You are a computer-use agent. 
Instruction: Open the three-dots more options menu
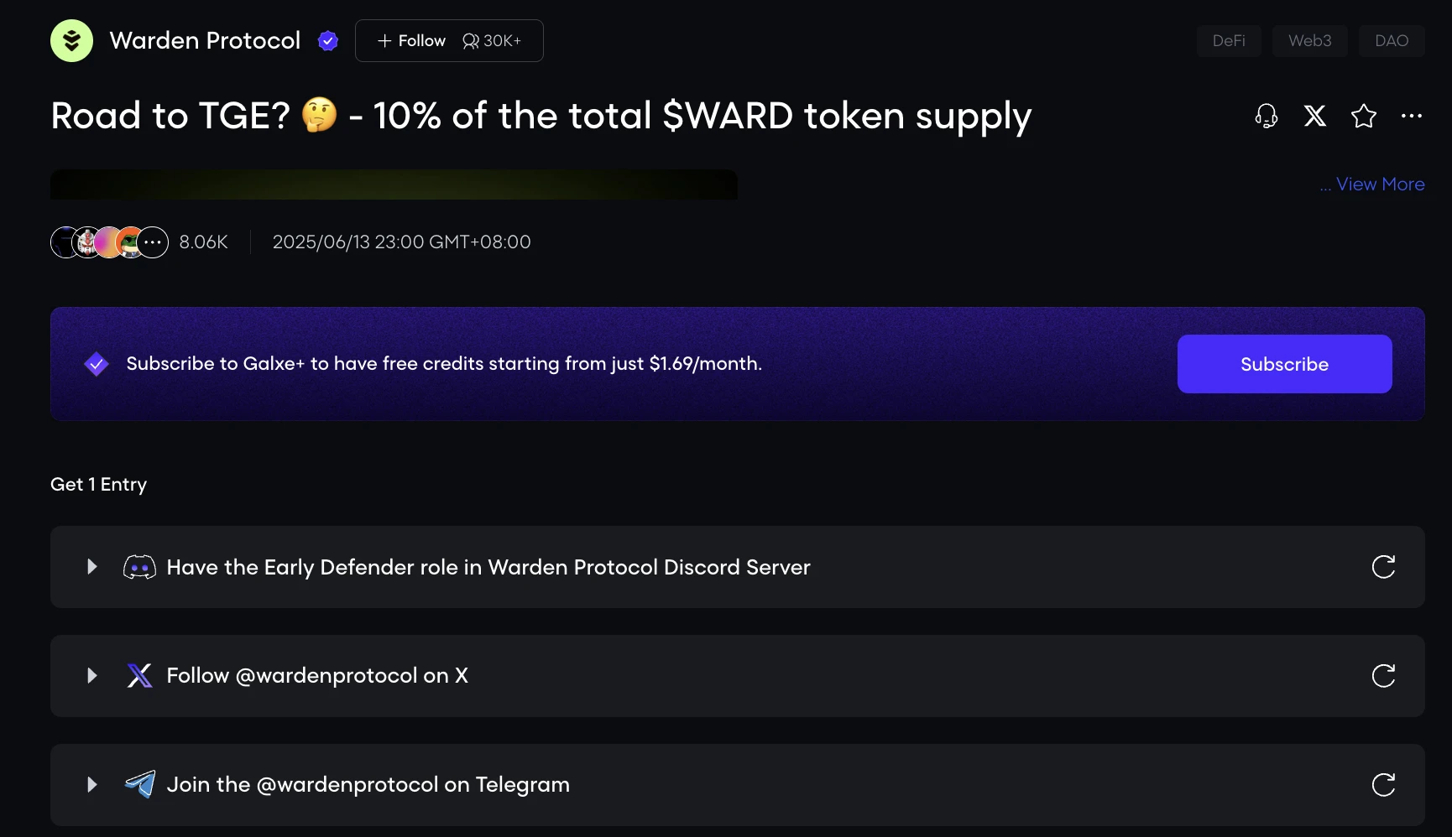click(x=1412, y=116)
